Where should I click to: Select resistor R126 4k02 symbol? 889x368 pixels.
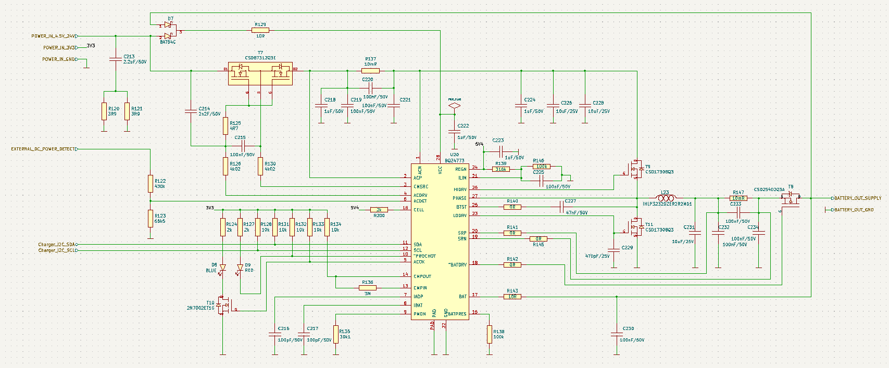(x=225, y=167)
